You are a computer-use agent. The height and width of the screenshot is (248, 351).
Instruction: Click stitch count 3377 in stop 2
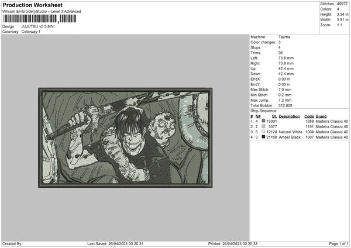coord(273,127)
